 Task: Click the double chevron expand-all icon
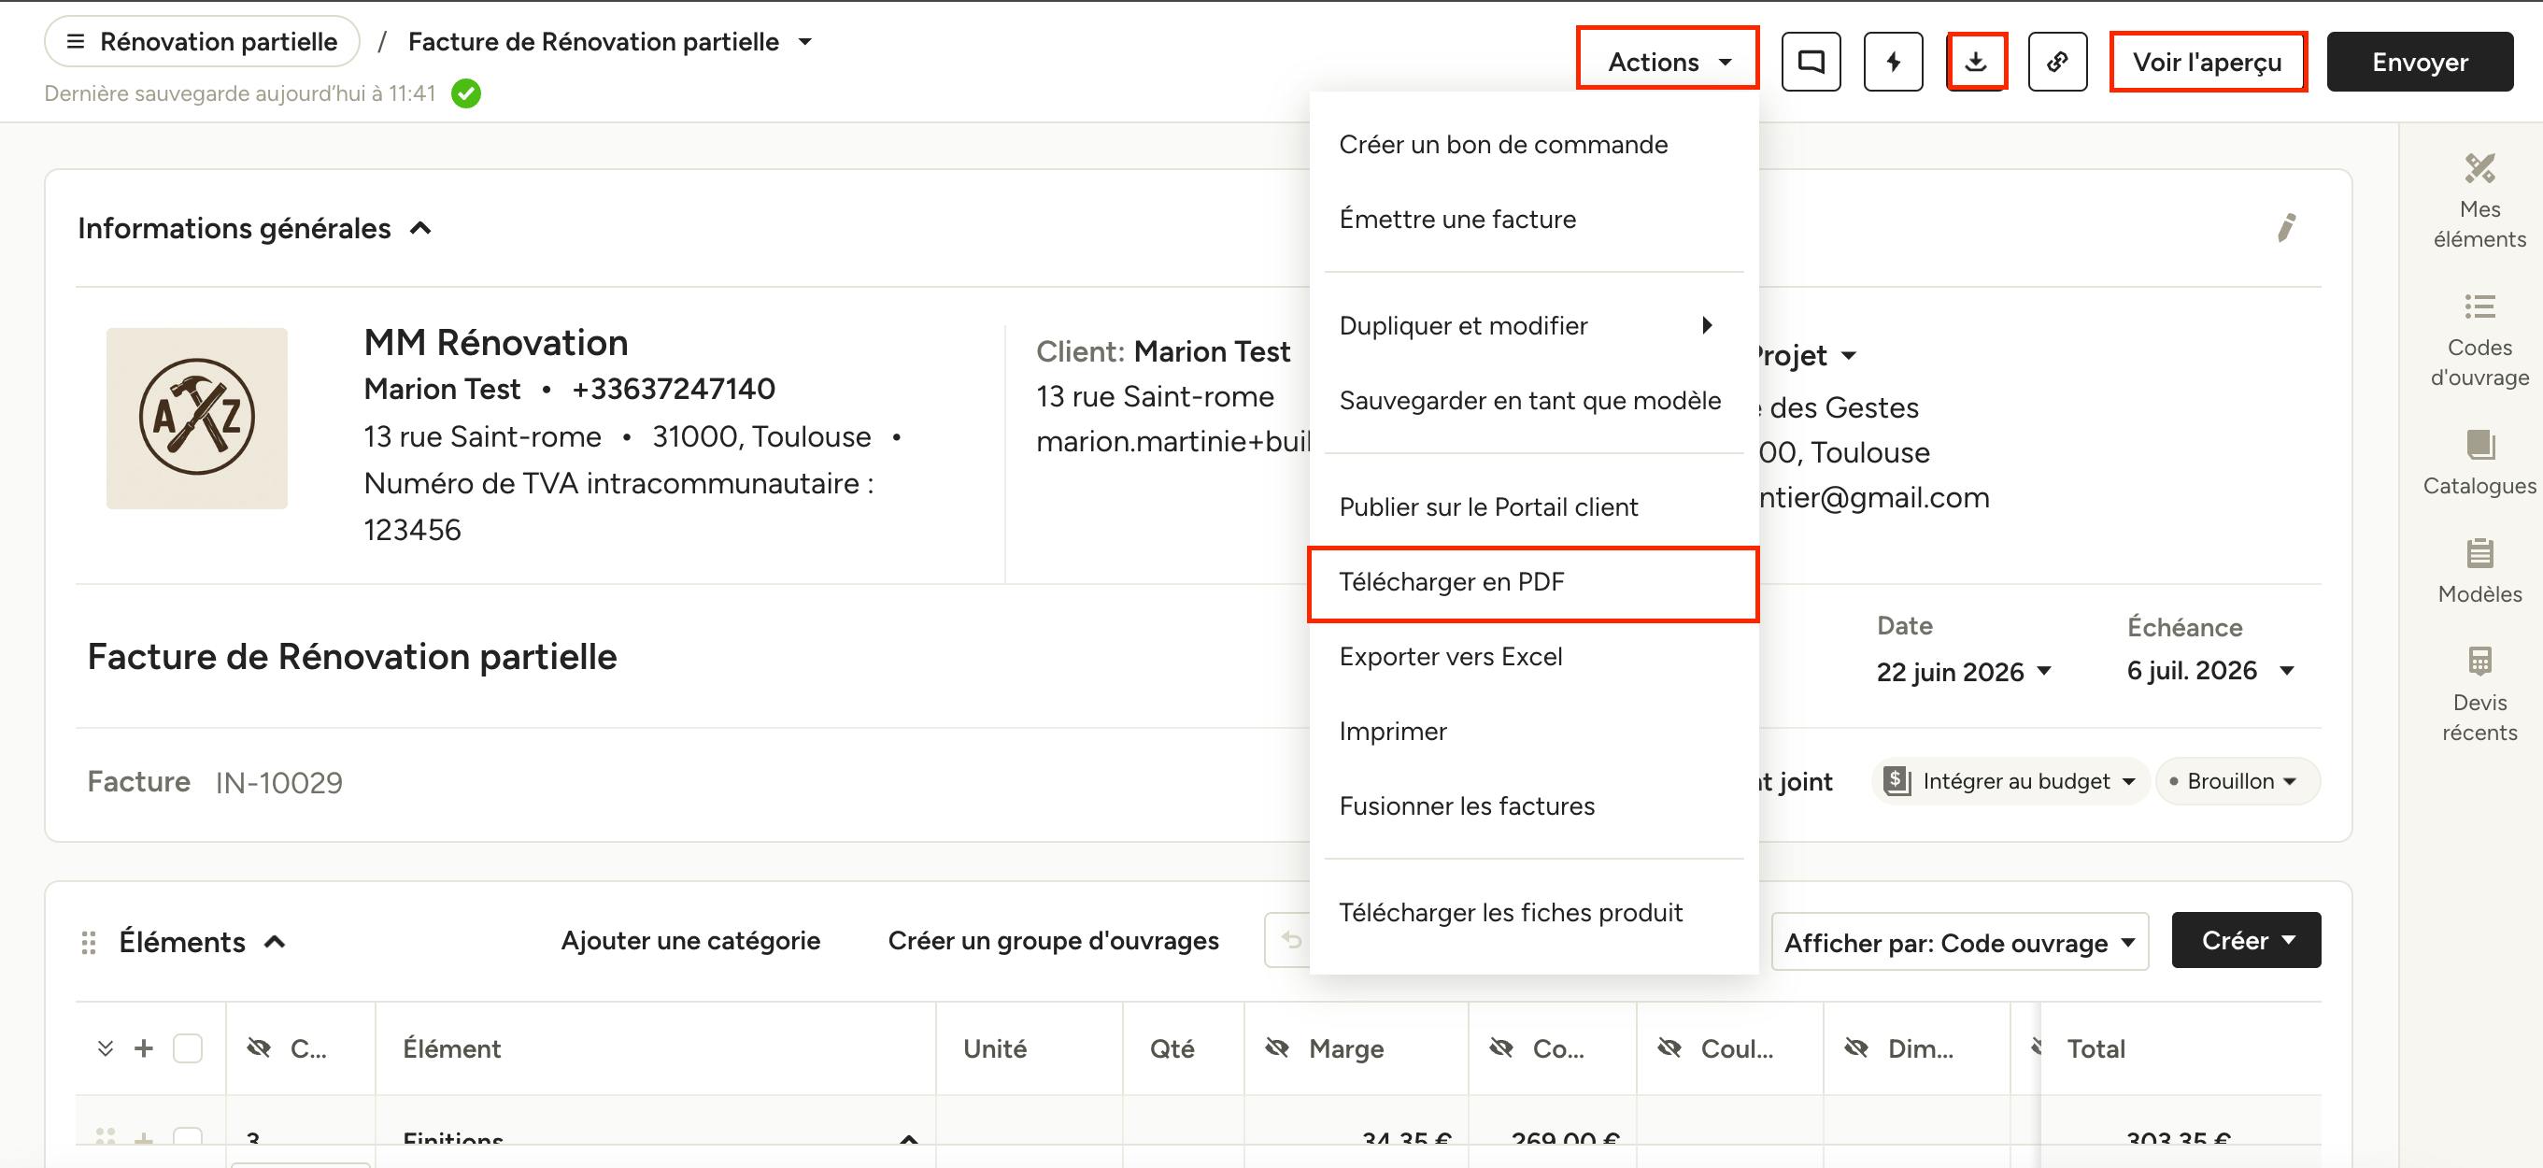pos(105,1047)
